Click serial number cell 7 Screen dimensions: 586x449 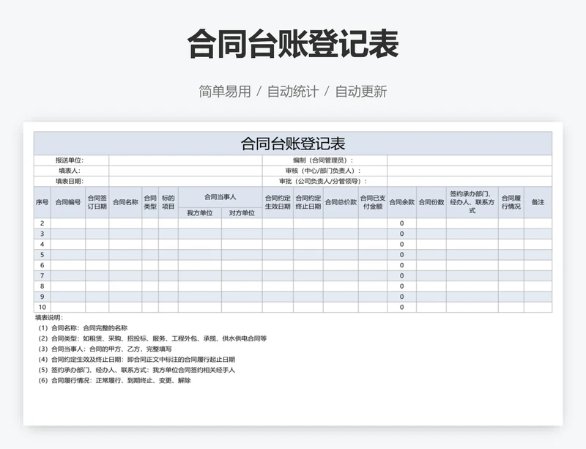(42, 275)
